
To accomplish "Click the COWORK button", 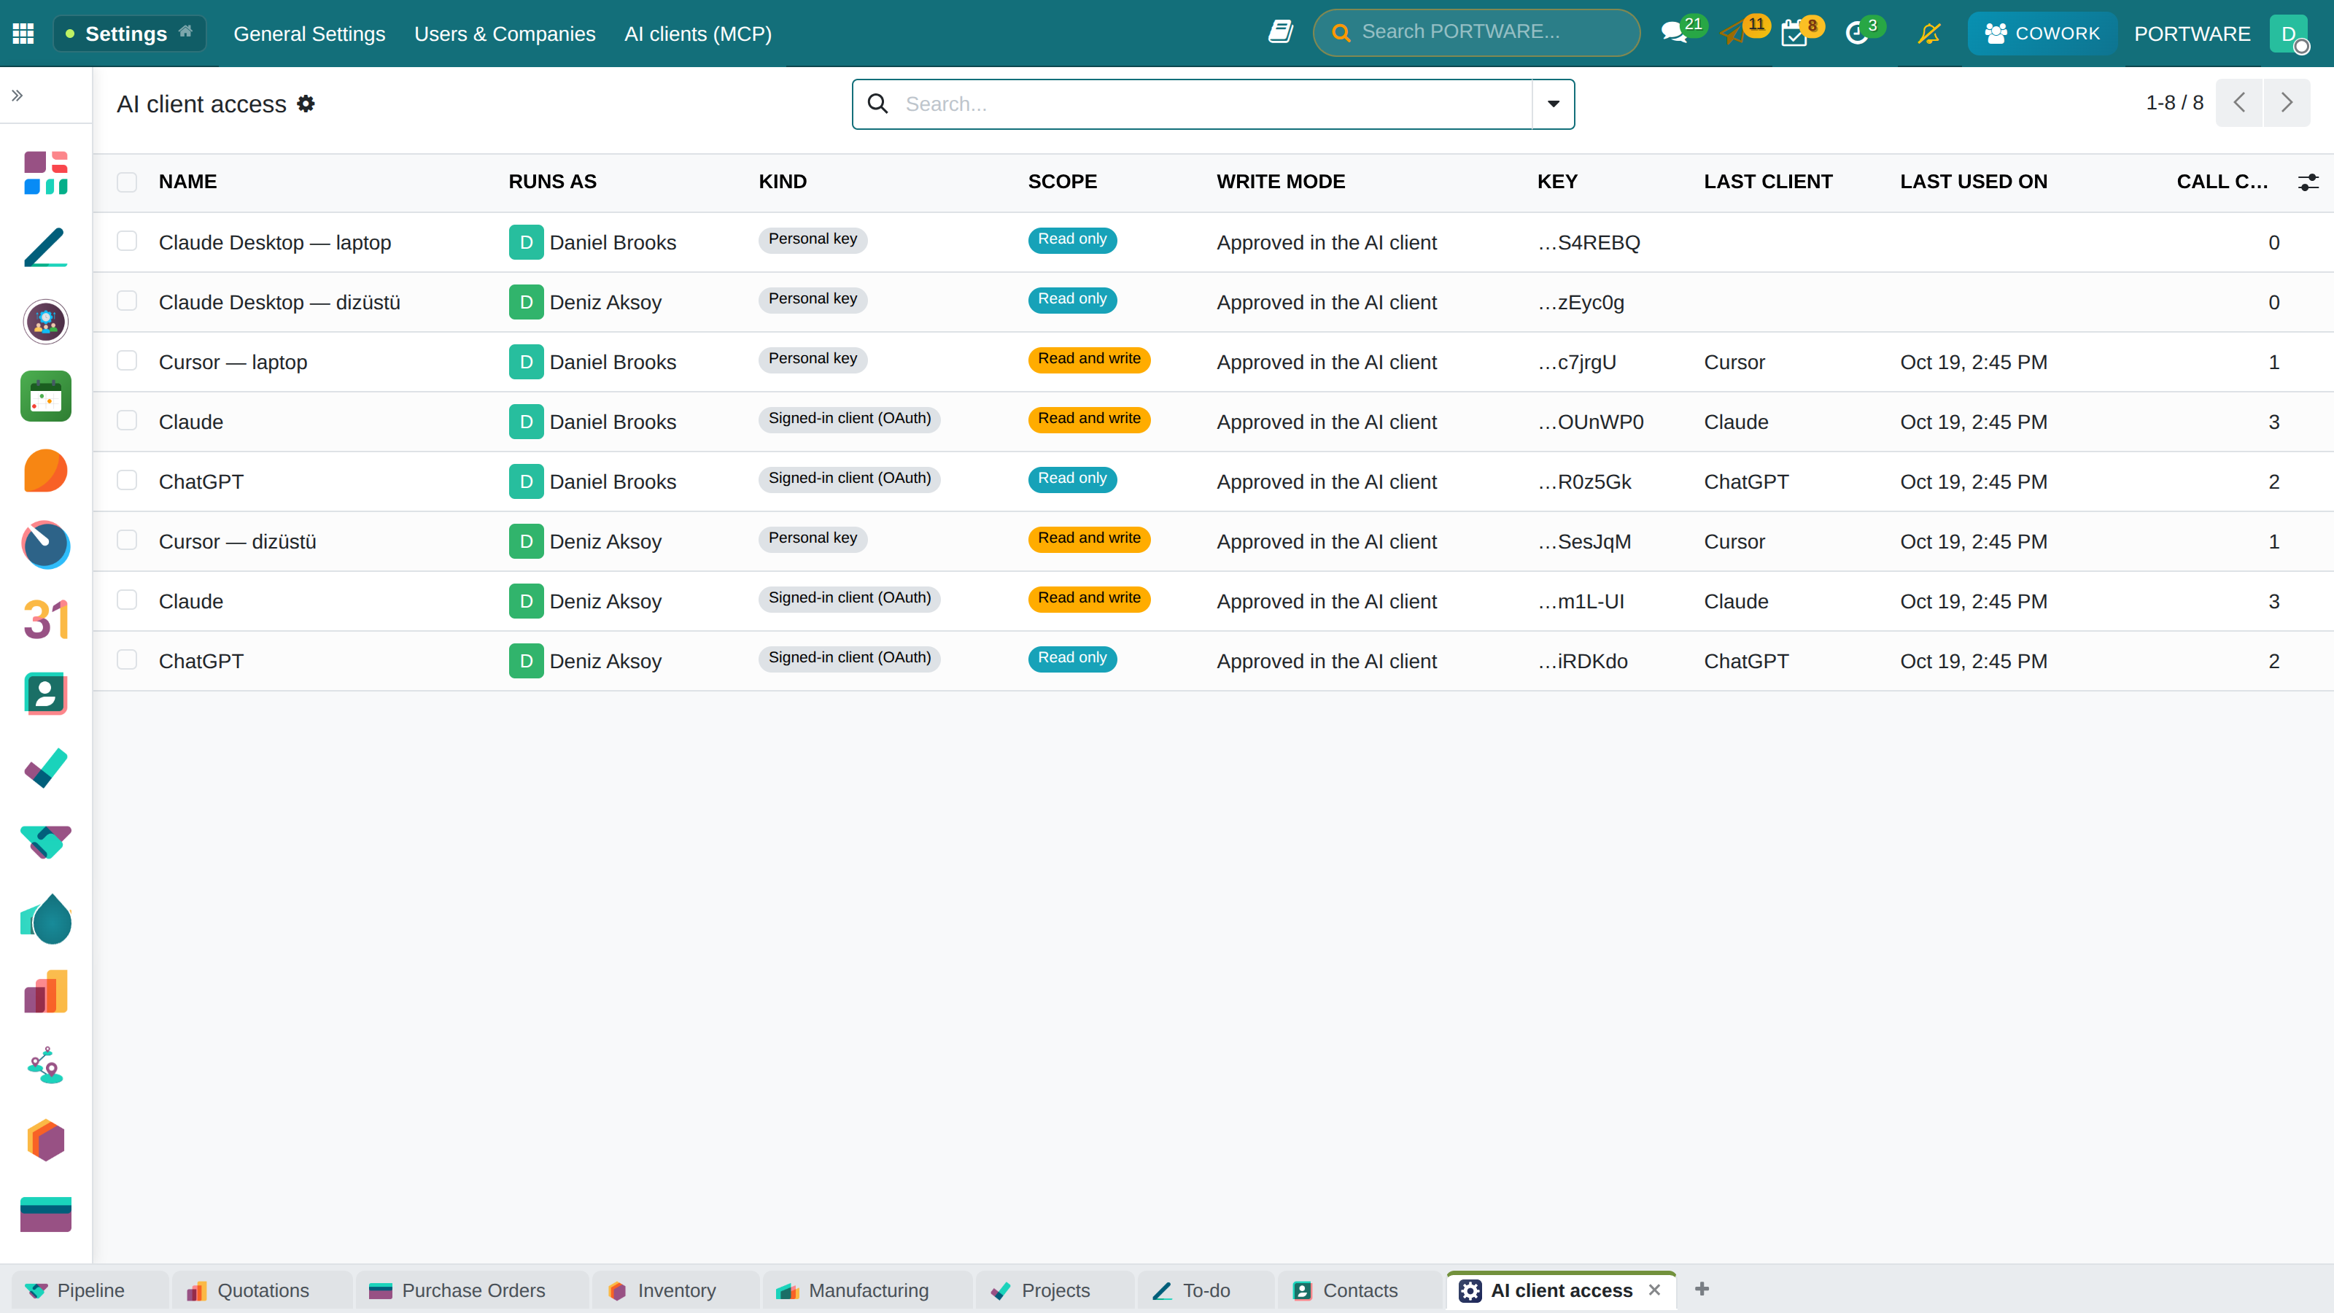I will pyautogui.click(x=2042, y=34).
